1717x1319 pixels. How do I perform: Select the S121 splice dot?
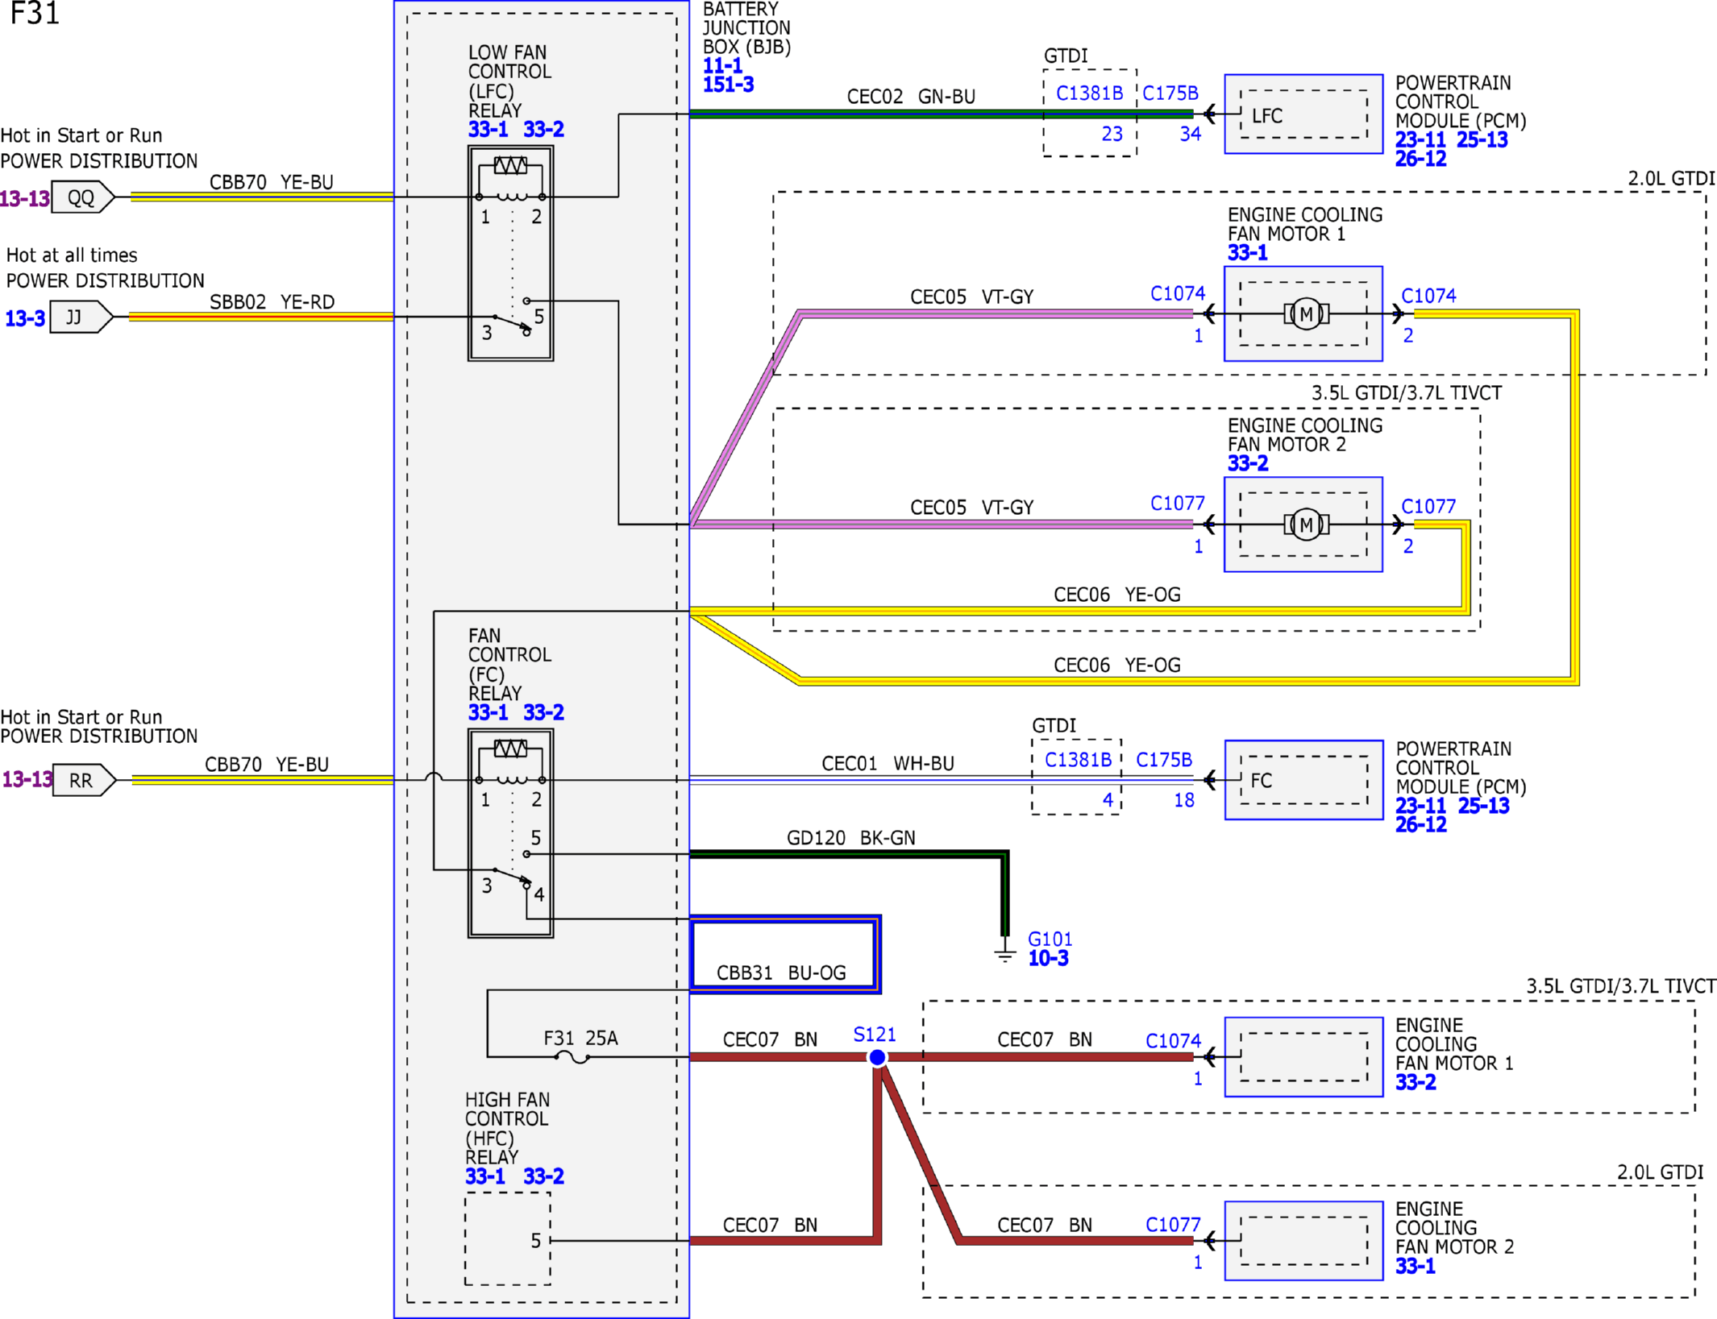pyautogui.click(x=878, y=1057)
